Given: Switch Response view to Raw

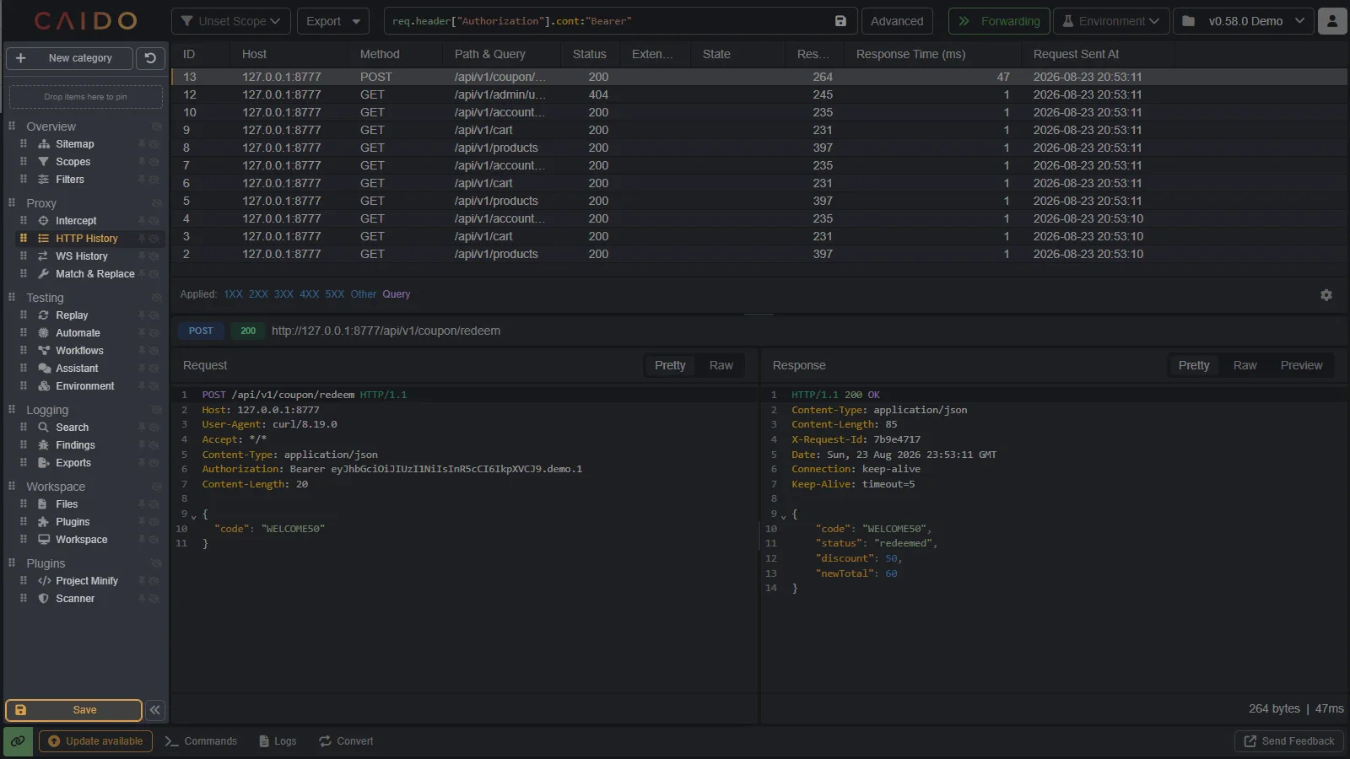Looking at the screenshot, I should pos(1245,365).
